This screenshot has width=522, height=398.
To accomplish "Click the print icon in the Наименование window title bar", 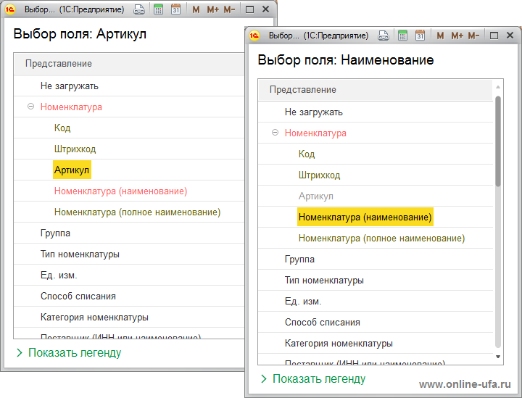I will tap(384, 36).
